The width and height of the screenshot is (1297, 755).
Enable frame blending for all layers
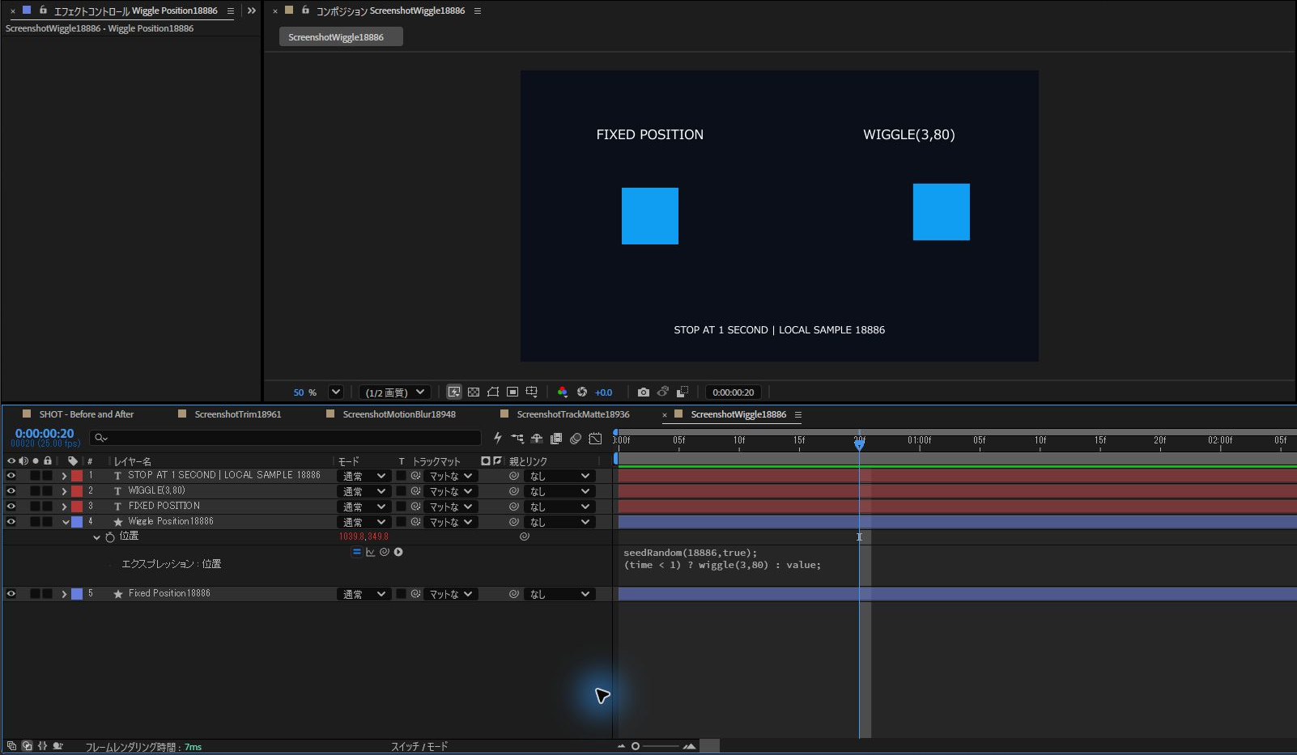pos(556,439)
